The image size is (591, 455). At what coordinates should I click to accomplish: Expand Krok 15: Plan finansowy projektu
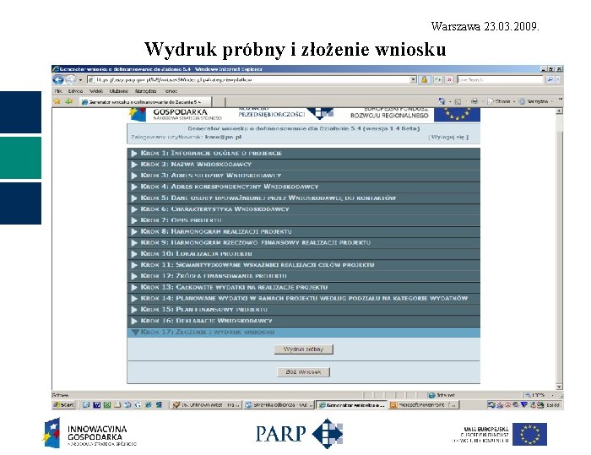click(x=304, y=310)
